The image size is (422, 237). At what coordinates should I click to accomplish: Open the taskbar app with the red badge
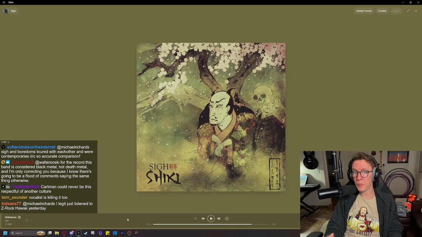point(129,233)
